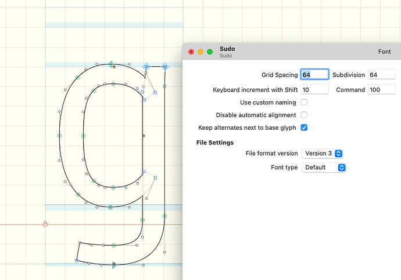Screen dimensions: 401x280
Task: Toggle Disable automatic alignment checkbox
Action: (304, 115)
